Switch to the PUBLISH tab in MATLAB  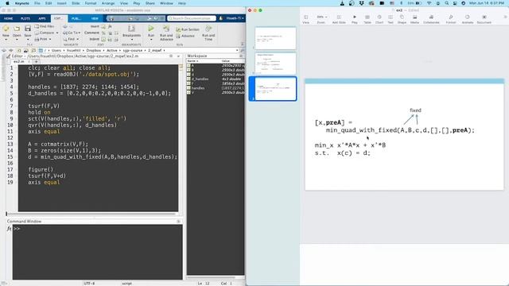point(76,18)
